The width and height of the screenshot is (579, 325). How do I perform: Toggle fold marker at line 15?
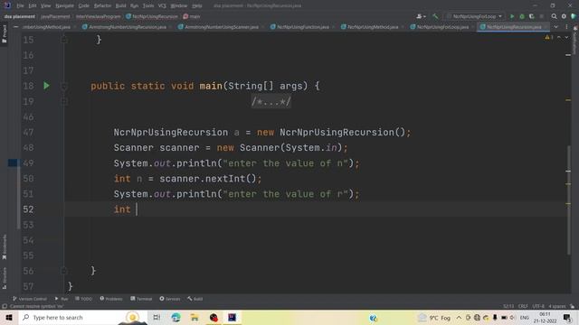click(x=64, y=40)
